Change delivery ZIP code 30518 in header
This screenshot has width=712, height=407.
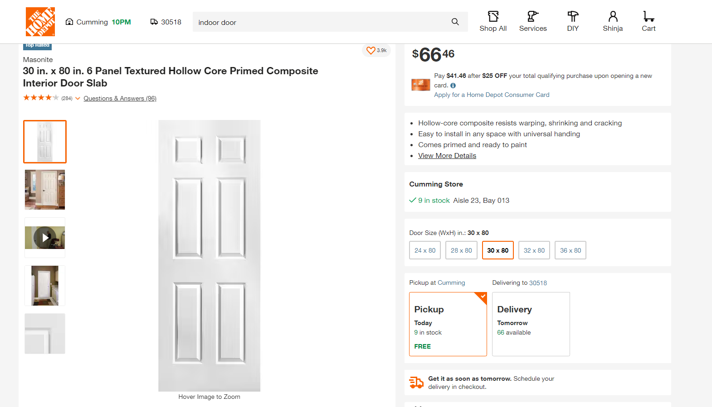point(166,22)
